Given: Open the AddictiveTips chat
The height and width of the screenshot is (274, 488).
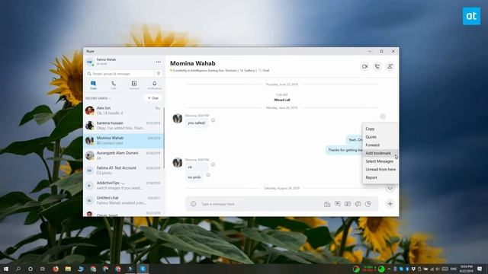Looking at the screenshot, I should coord(124,186).
